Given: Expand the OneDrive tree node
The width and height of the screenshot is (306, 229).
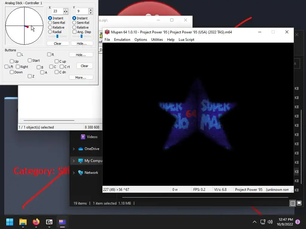Looking at the screenshot, I should pos(74,149).
